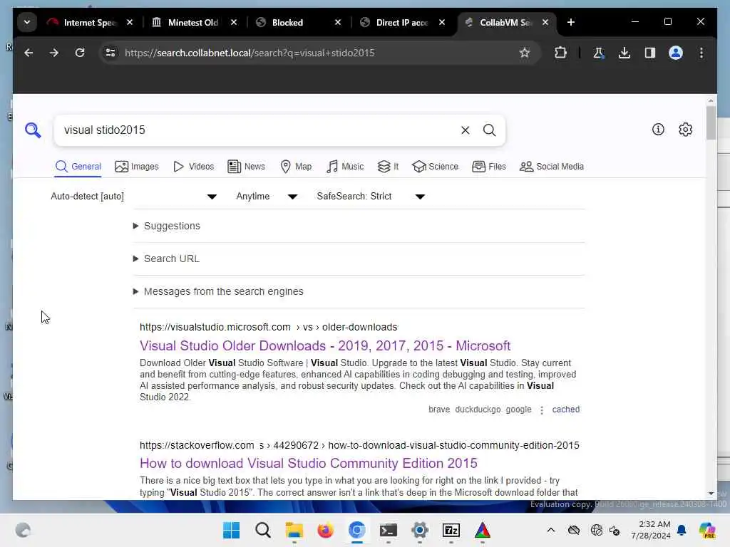Image resolution: width=730 pixels, height=547 pixels.
Task: Open search preferences gear icon
Action: 685,130
